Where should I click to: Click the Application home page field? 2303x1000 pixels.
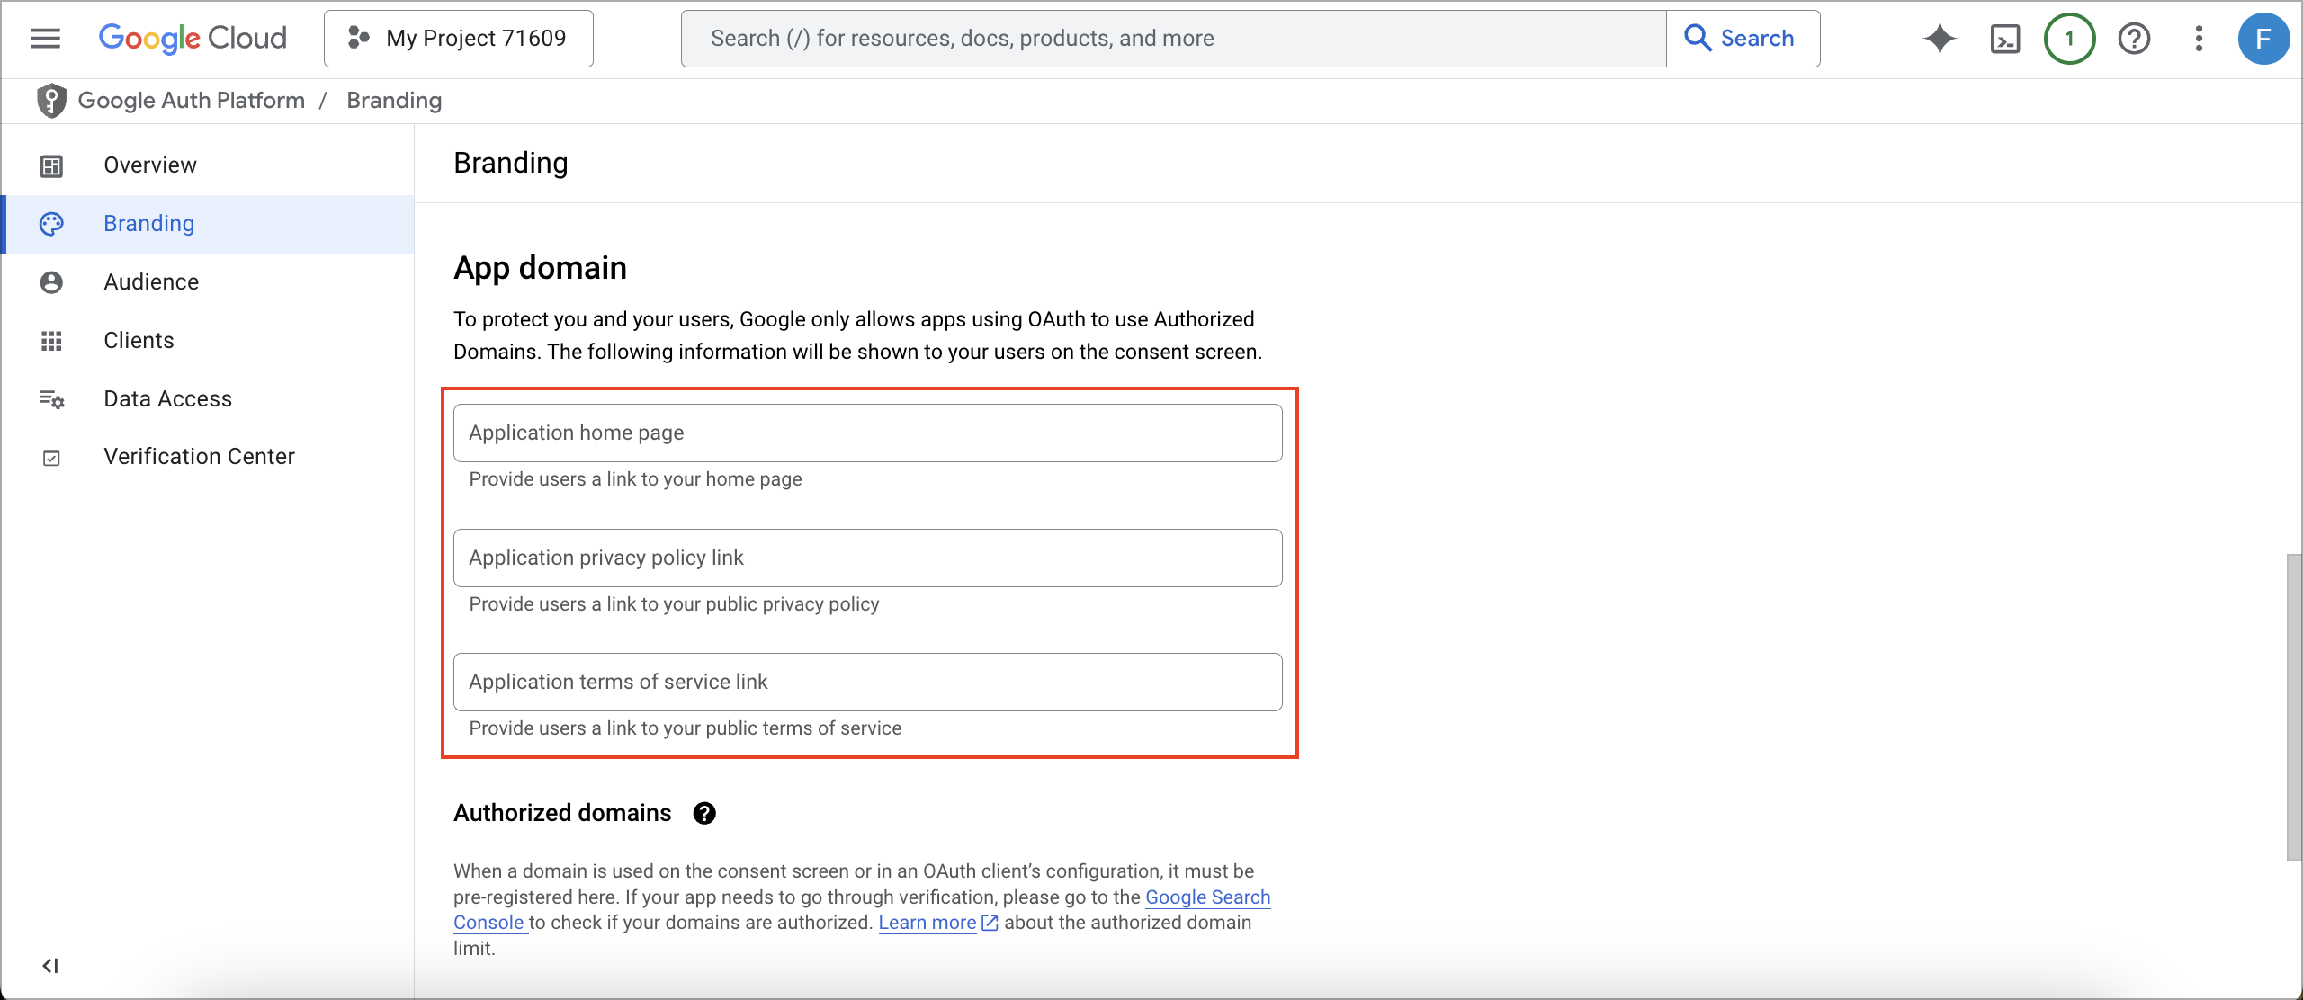click(868, 433)
